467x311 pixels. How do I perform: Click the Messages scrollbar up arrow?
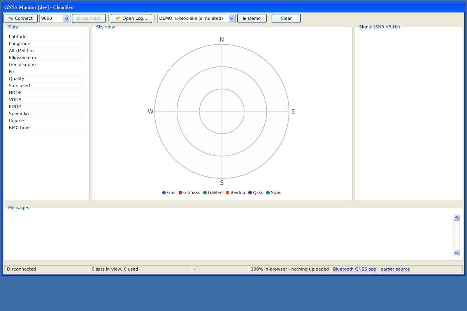[x=456, y=218]
